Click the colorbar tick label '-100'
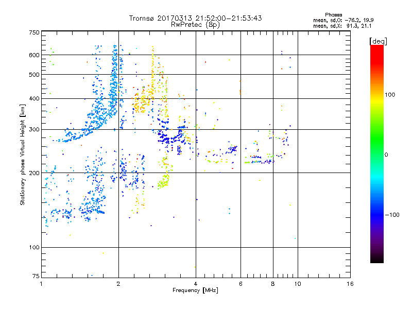Screen dimensions: 412x309 (392, 215)
